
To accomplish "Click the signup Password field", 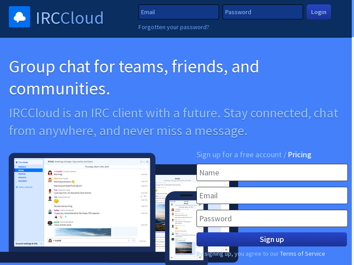I will 272,219.
